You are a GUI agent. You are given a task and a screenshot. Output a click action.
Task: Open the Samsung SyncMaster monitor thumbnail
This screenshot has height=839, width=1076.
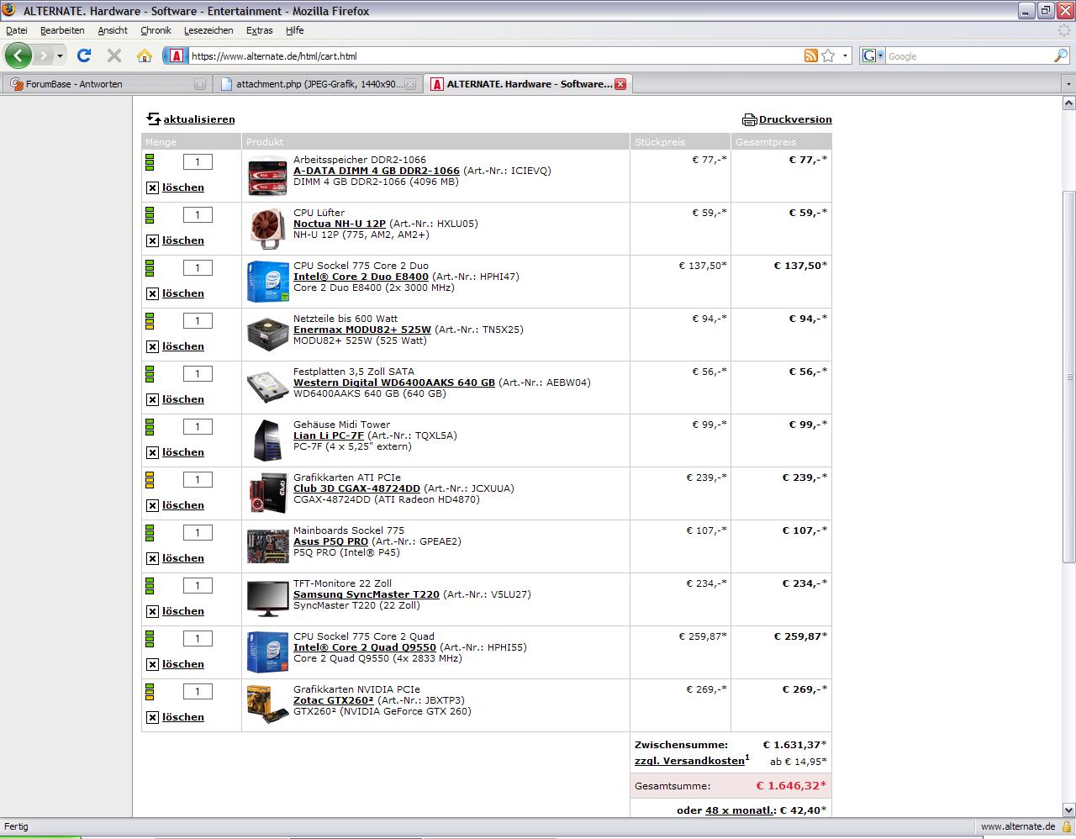(267, 599)
